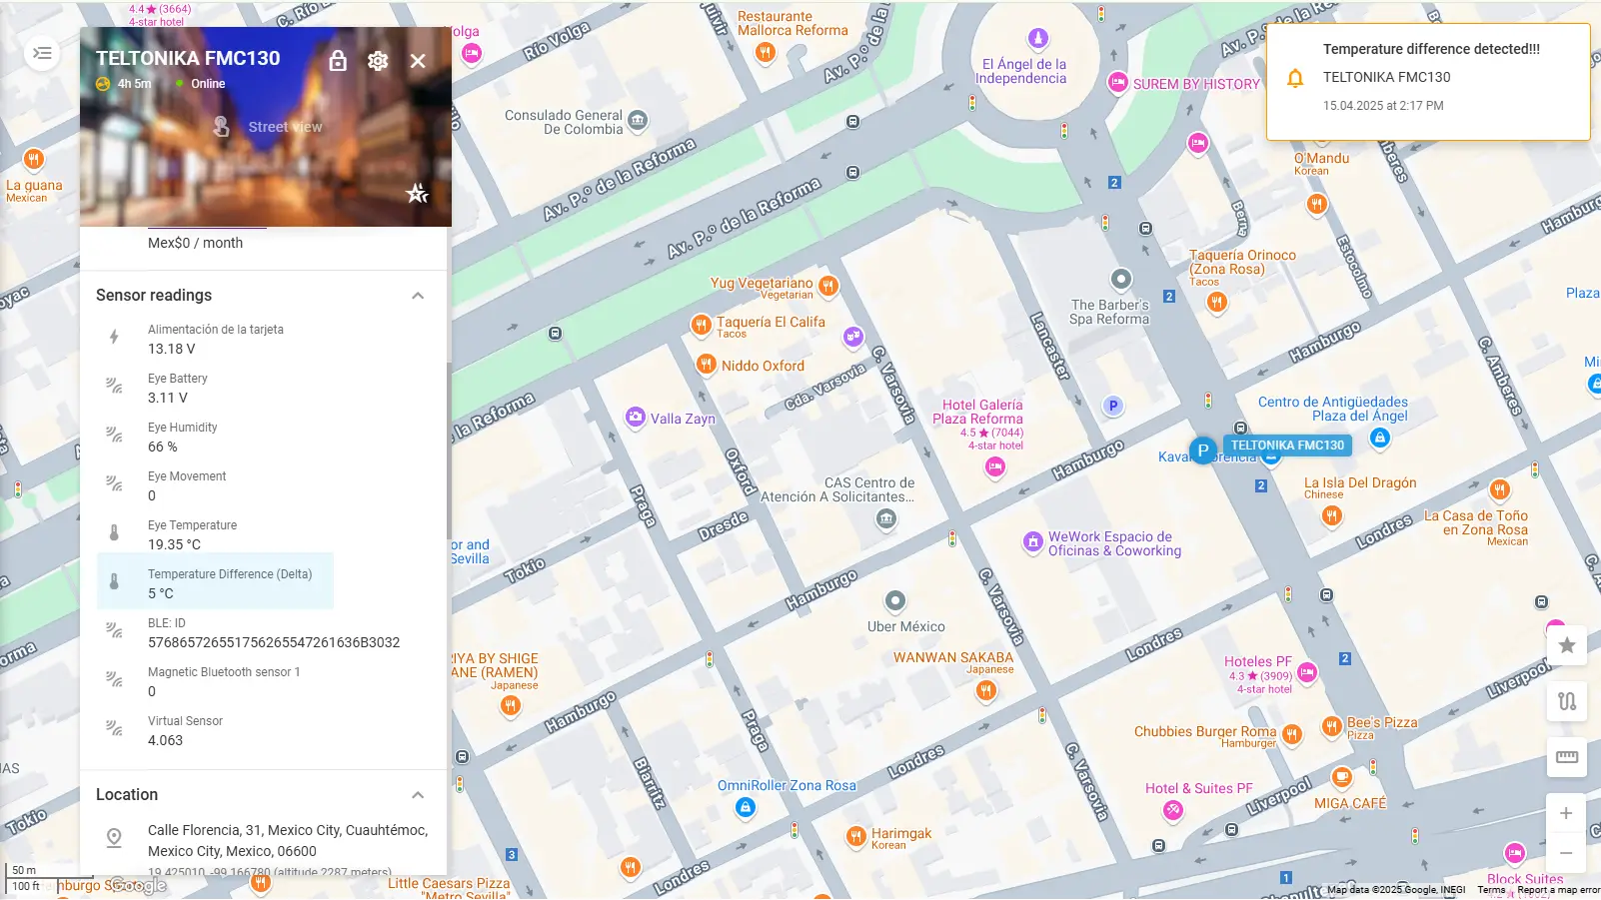Click the WeWork Espacio de Oficinas pin
The height and width of the screenshot is (900, 1601).
[1033, 542]
